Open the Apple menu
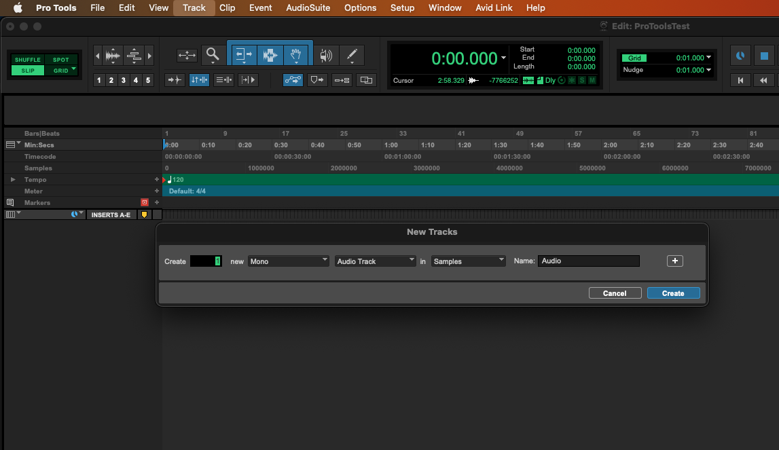Screen dimensions: 779x450 (18, 8)
